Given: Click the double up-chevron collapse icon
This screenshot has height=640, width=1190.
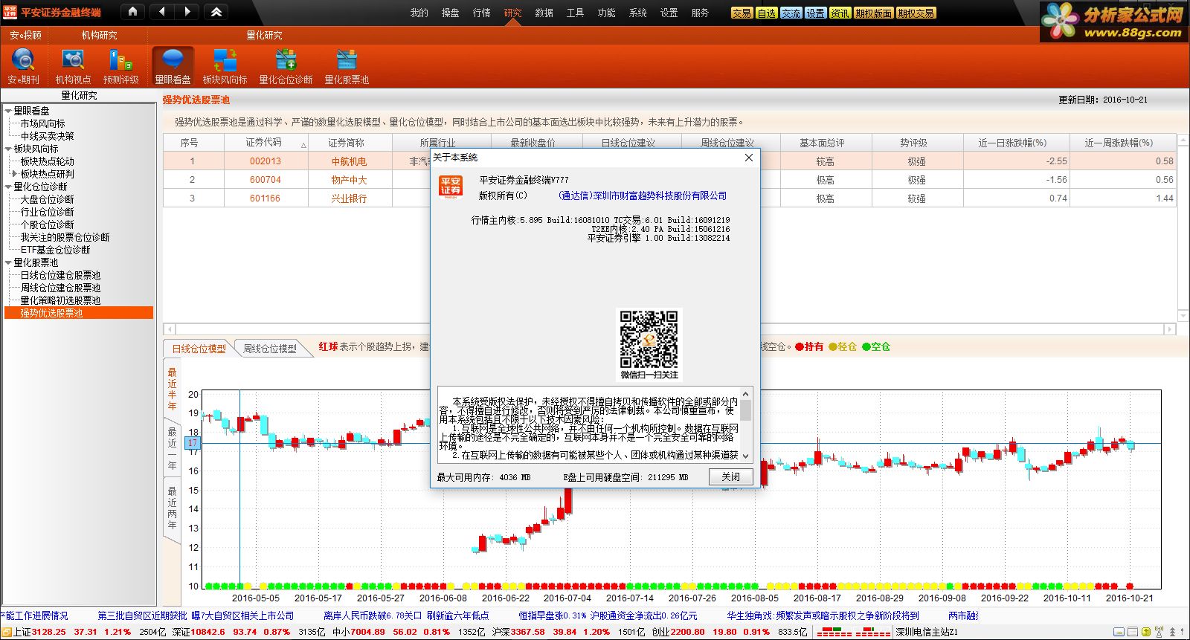Looking at the screenshot, I should pyautogui.click(x=216, y=11).
